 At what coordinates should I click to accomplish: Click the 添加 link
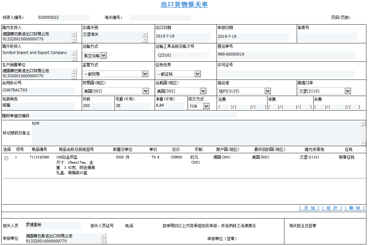pos(309,208)
